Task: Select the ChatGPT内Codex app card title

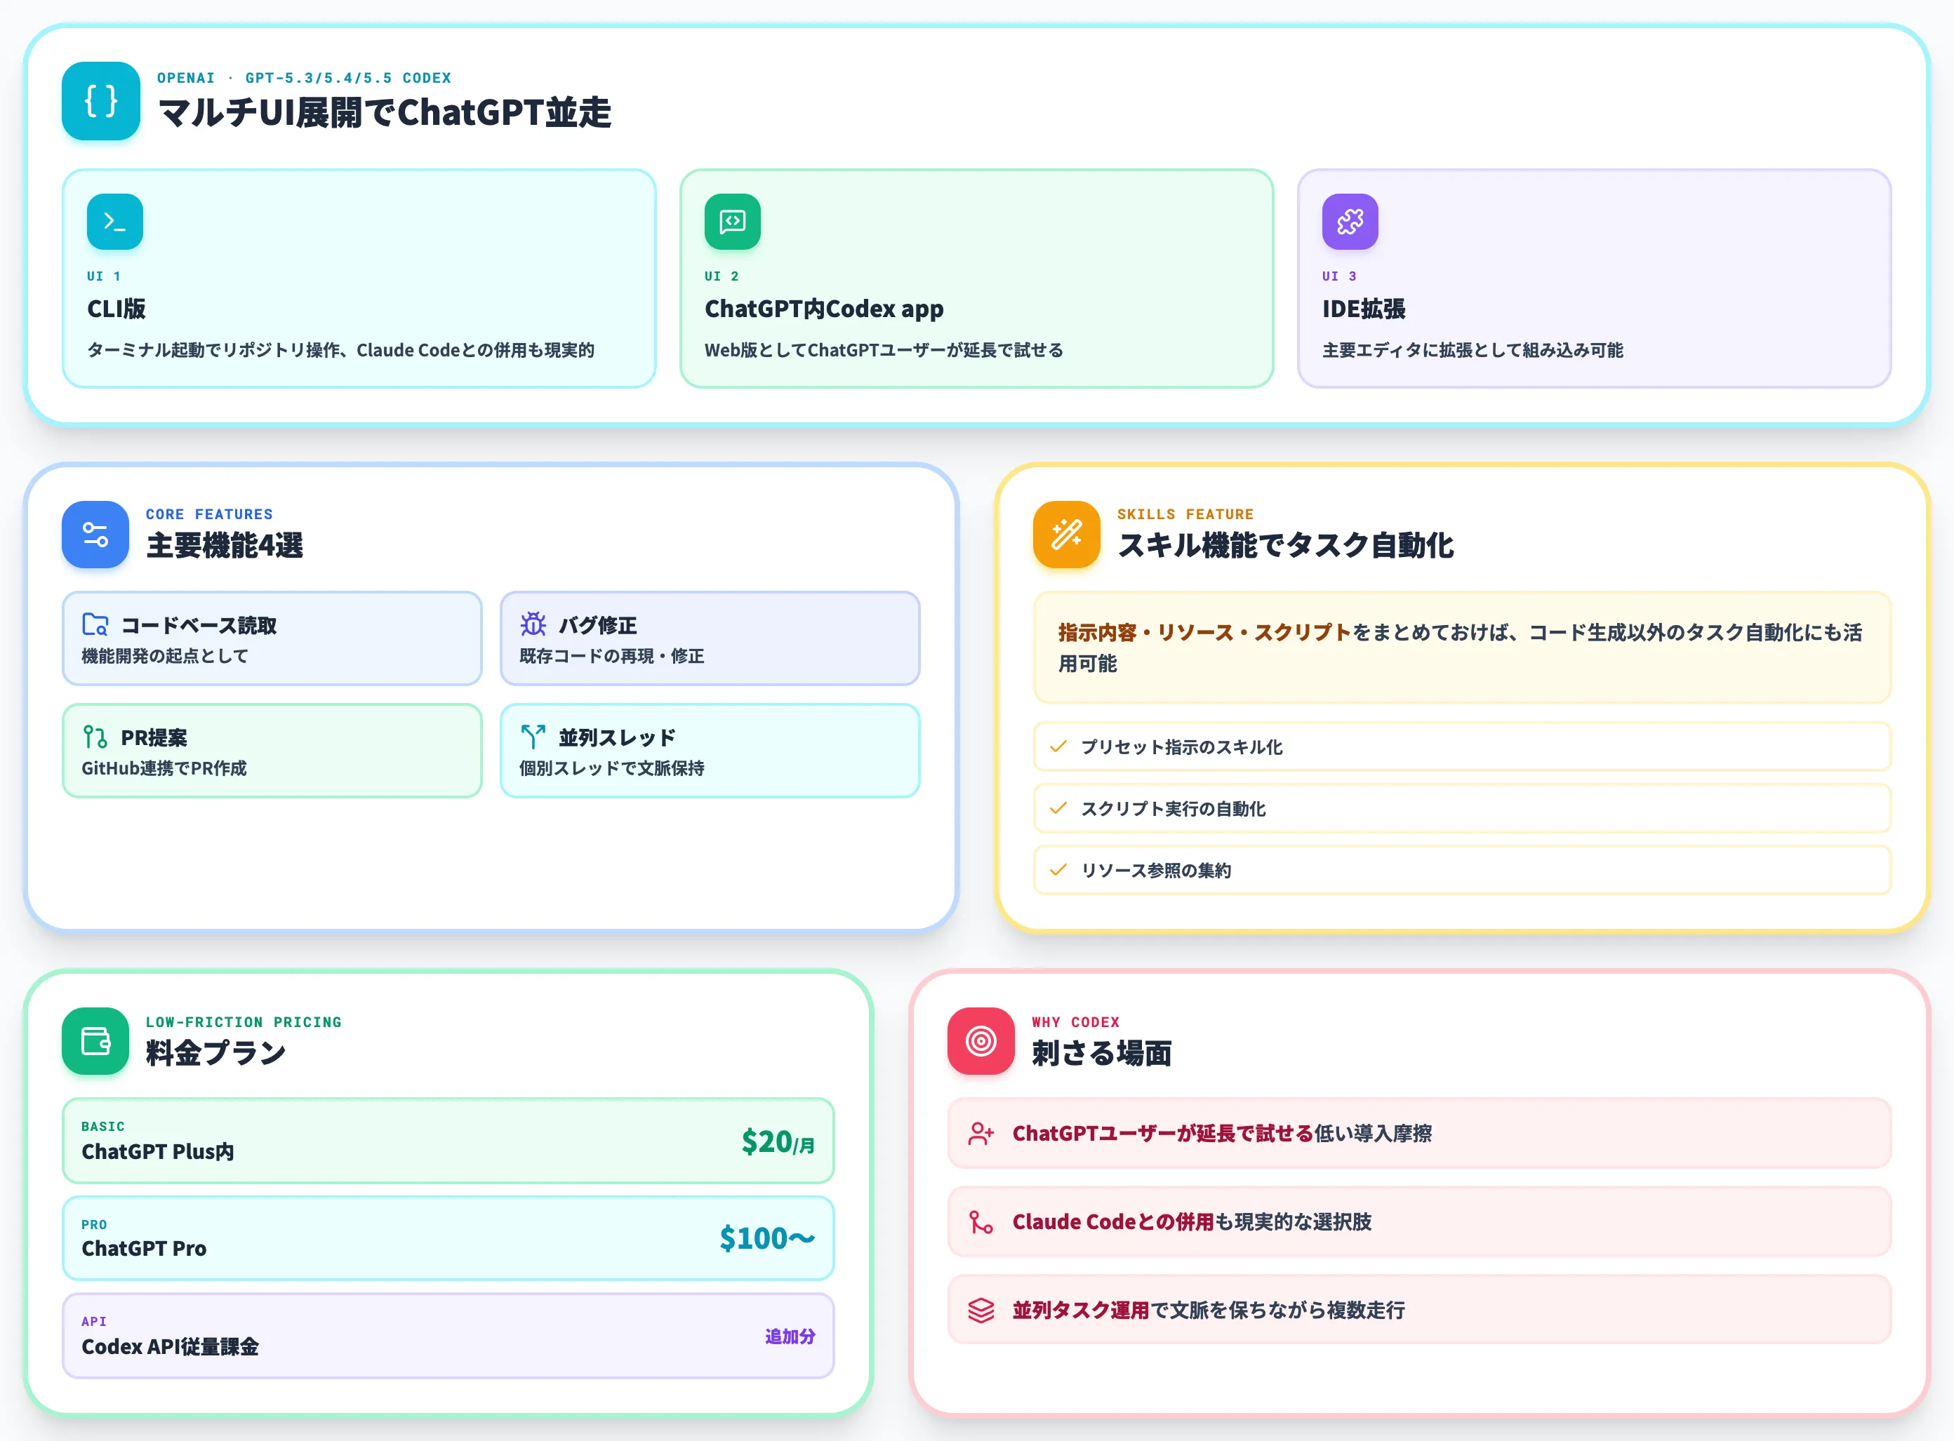Action: click(824, 309)
